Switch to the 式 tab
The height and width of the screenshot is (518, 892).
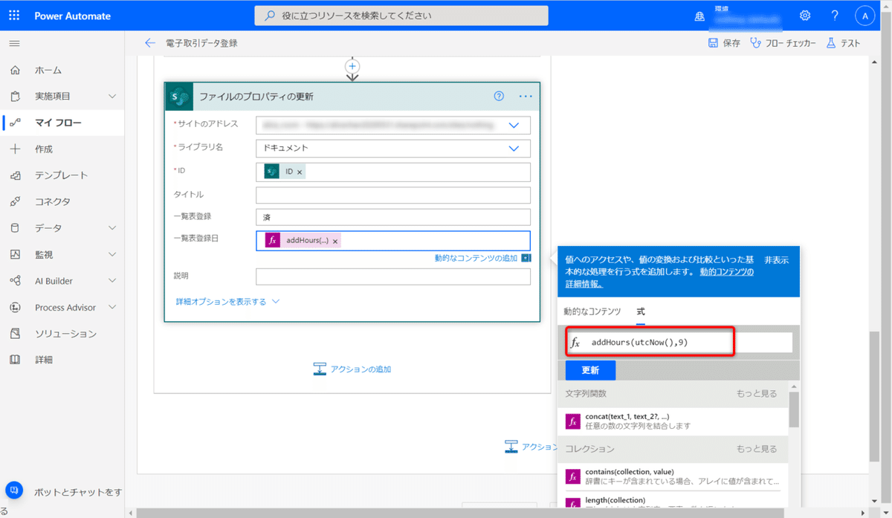(x=641, y=311)
